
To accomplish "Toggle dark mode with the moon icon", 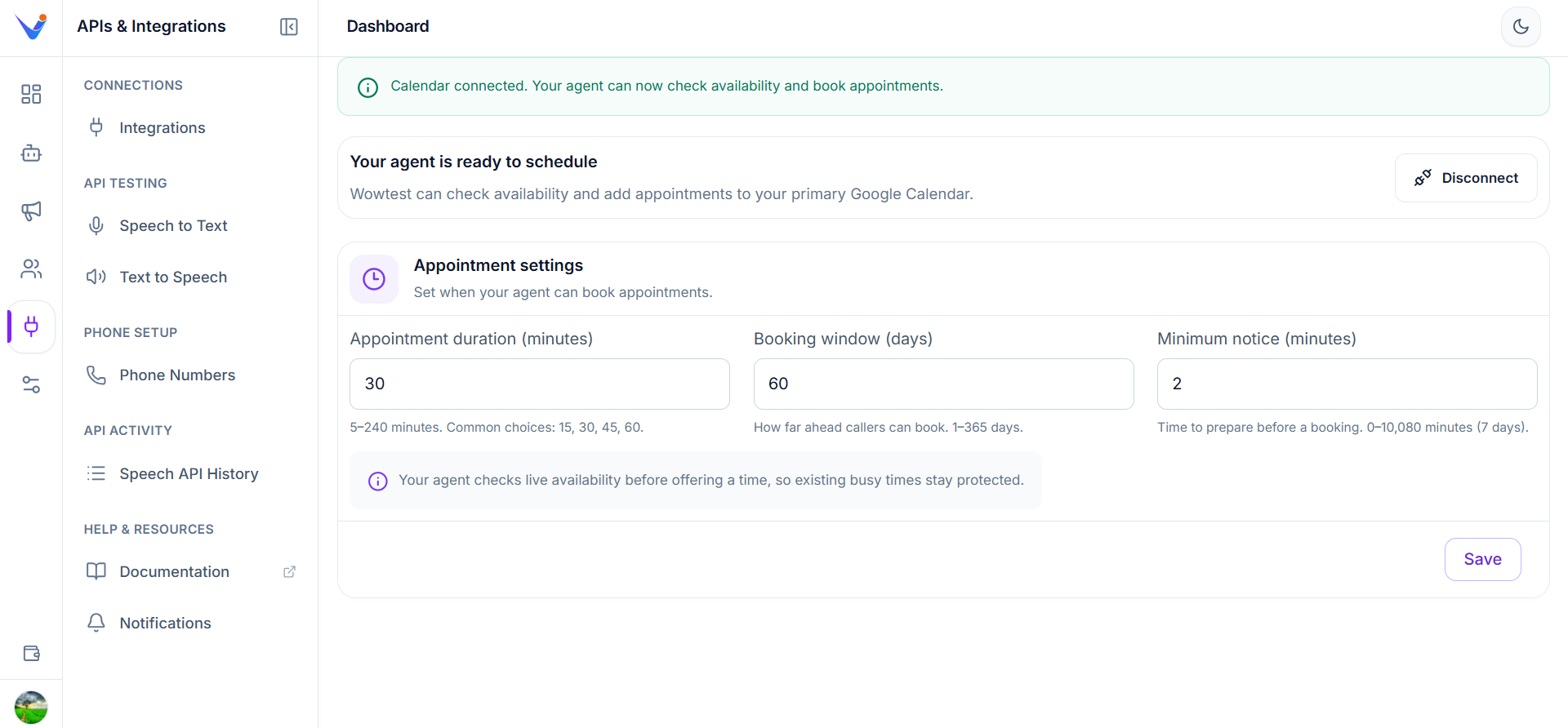I will pos(1521,27).
